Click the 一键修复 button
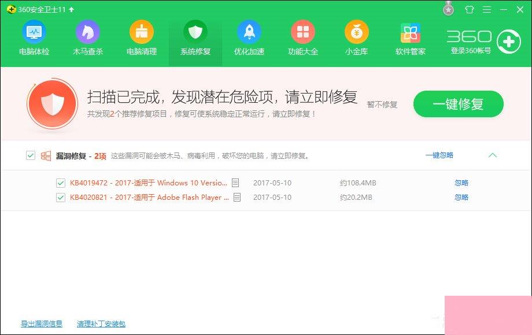The image size is (532, 335). coord(459,104)
